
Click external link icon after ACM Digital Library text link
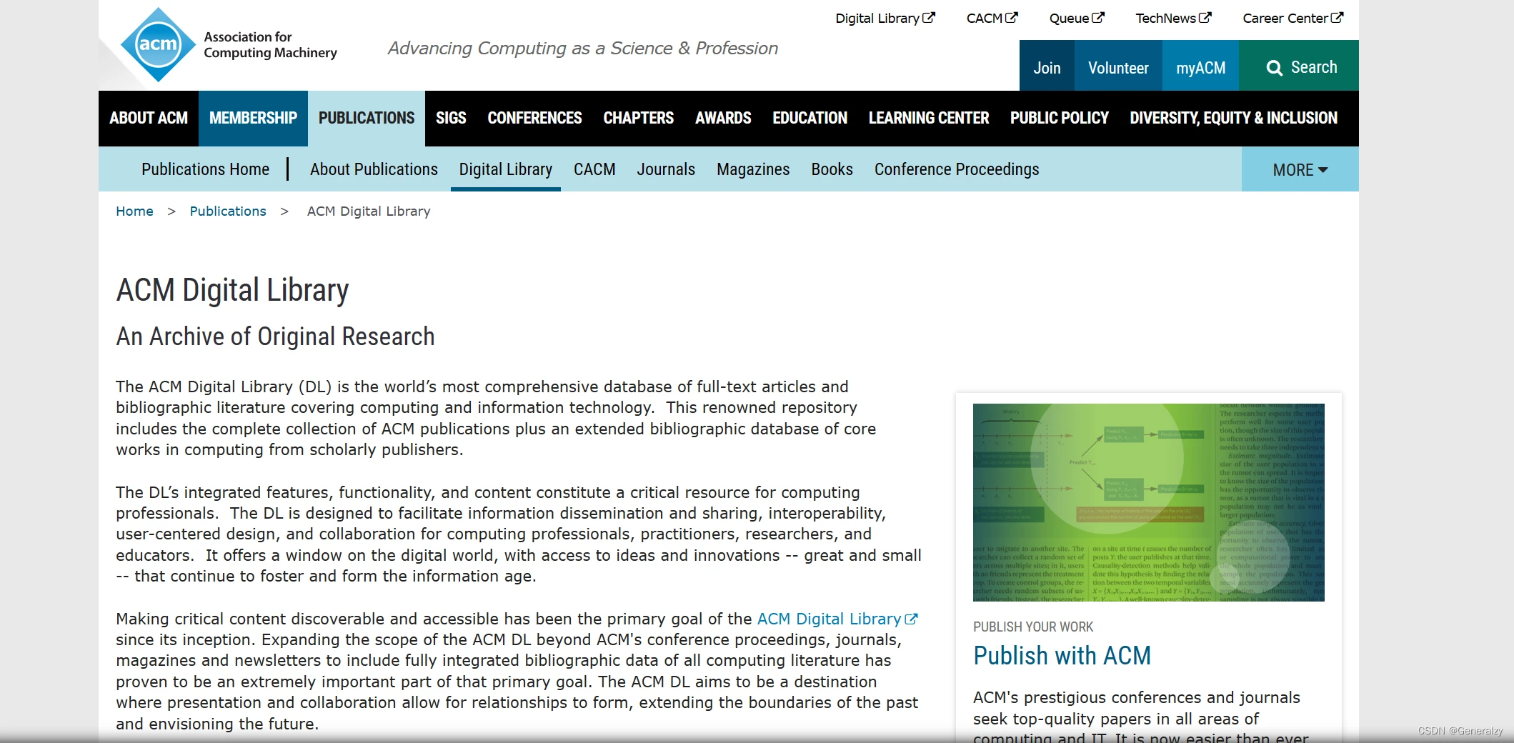point(911,619)
